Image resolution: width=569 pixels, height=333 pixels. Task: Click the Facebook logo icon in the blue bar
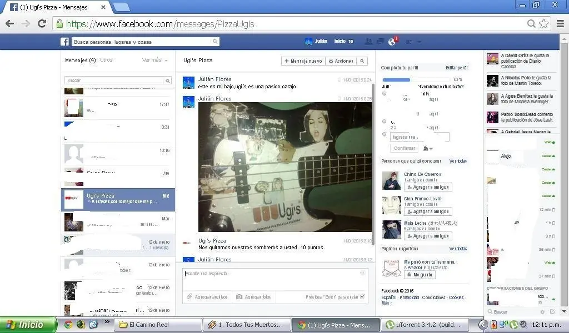[64, 42]
